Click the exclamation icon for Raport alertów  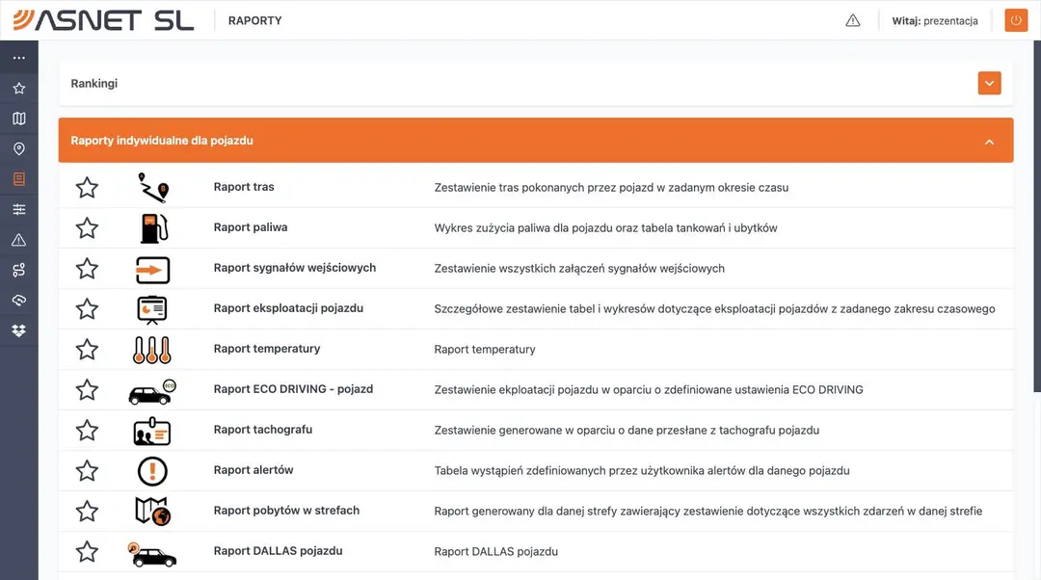152,471
